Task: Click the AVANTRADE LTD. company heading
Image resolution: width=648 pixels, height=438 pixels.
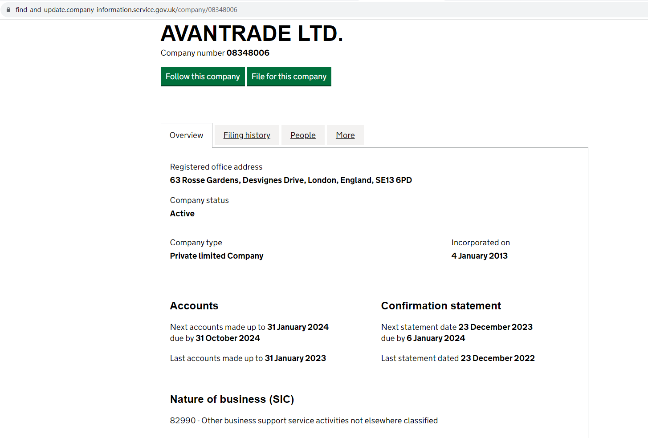Action: tap(252, 34)
